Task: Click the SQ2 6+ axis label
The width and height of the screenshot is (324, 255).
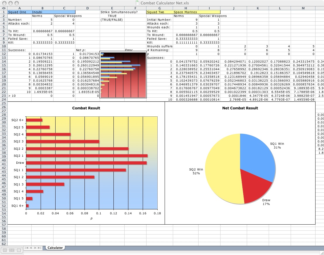Action: point(18,120)
